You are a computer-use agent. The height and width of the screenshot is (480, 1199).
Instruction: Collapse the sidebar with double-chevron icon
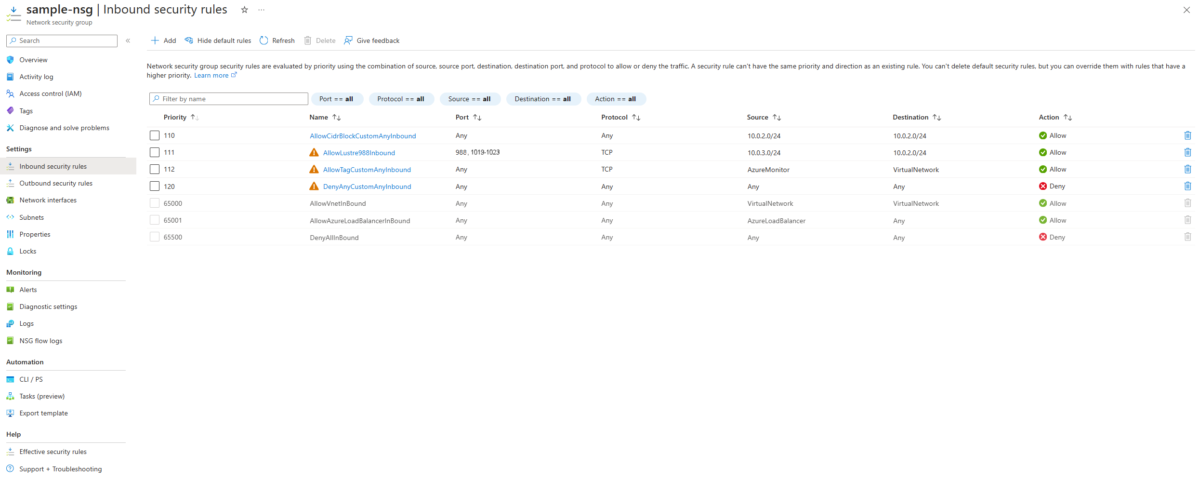[x=128, y=41]
